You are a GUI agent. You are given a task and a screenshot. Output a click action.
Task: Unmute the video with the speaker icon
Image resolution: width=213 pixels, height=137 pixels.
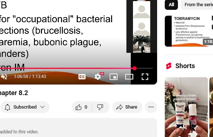pos(4,77)
